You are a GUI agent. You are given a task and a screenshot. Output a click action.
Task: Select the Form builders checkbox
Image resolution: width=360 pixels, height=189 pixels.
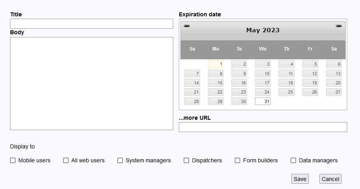237,160
